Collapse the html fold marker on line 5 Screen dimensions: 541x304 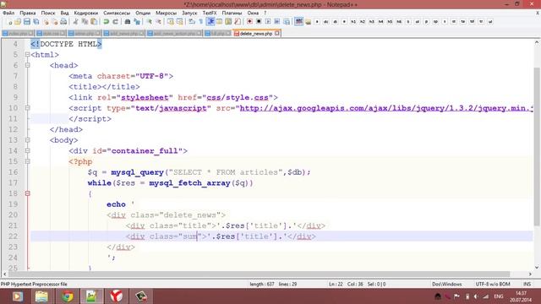coord(28,54)
